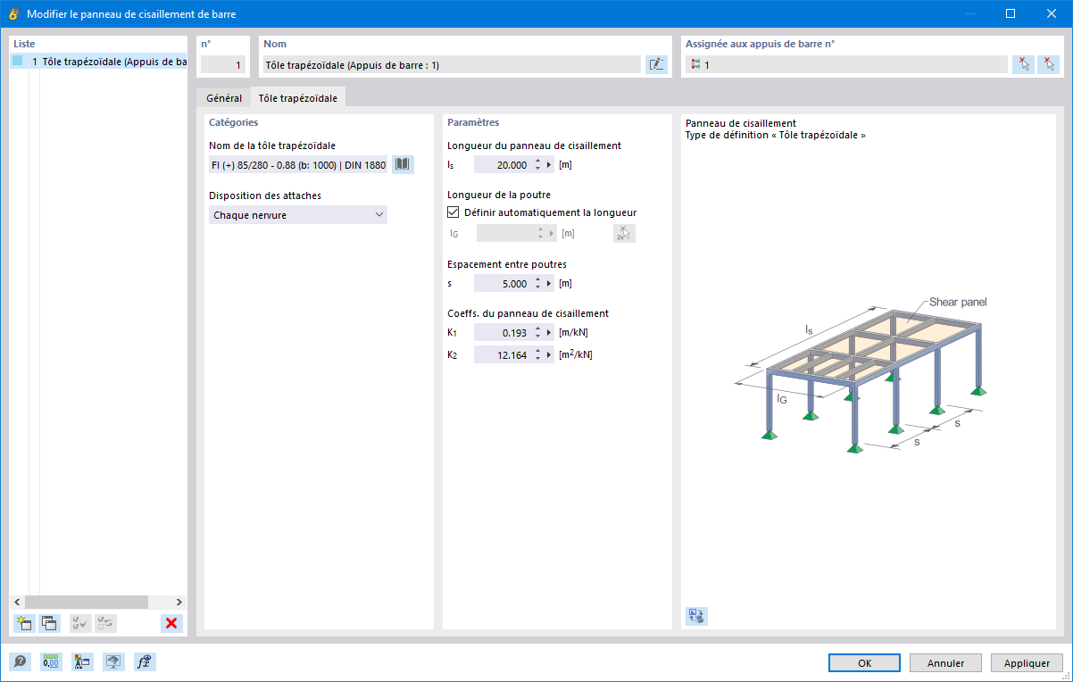
Task: Click list horizontal scrollbar thumb
Action: click(x=86, y=603)
